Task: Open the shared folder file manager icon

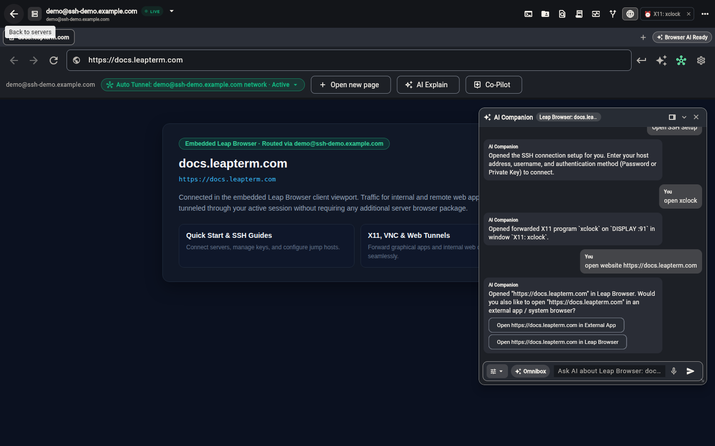Action: (545, 14)
